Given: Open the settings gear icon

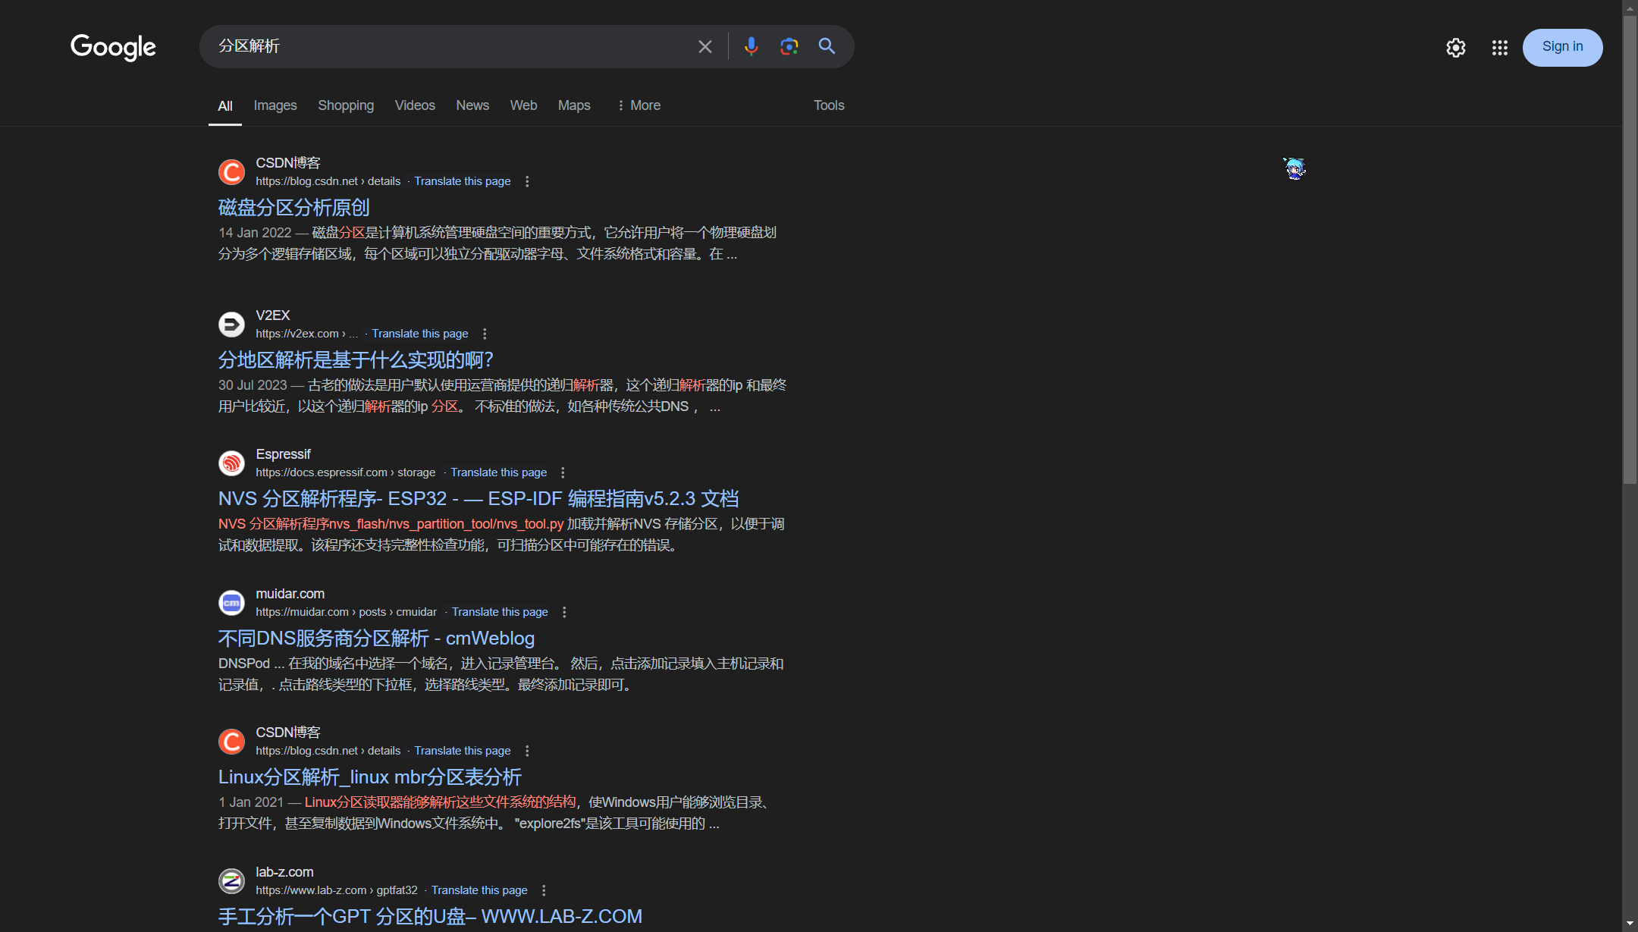Looking at the screenshot, I should pos(1455,48).
